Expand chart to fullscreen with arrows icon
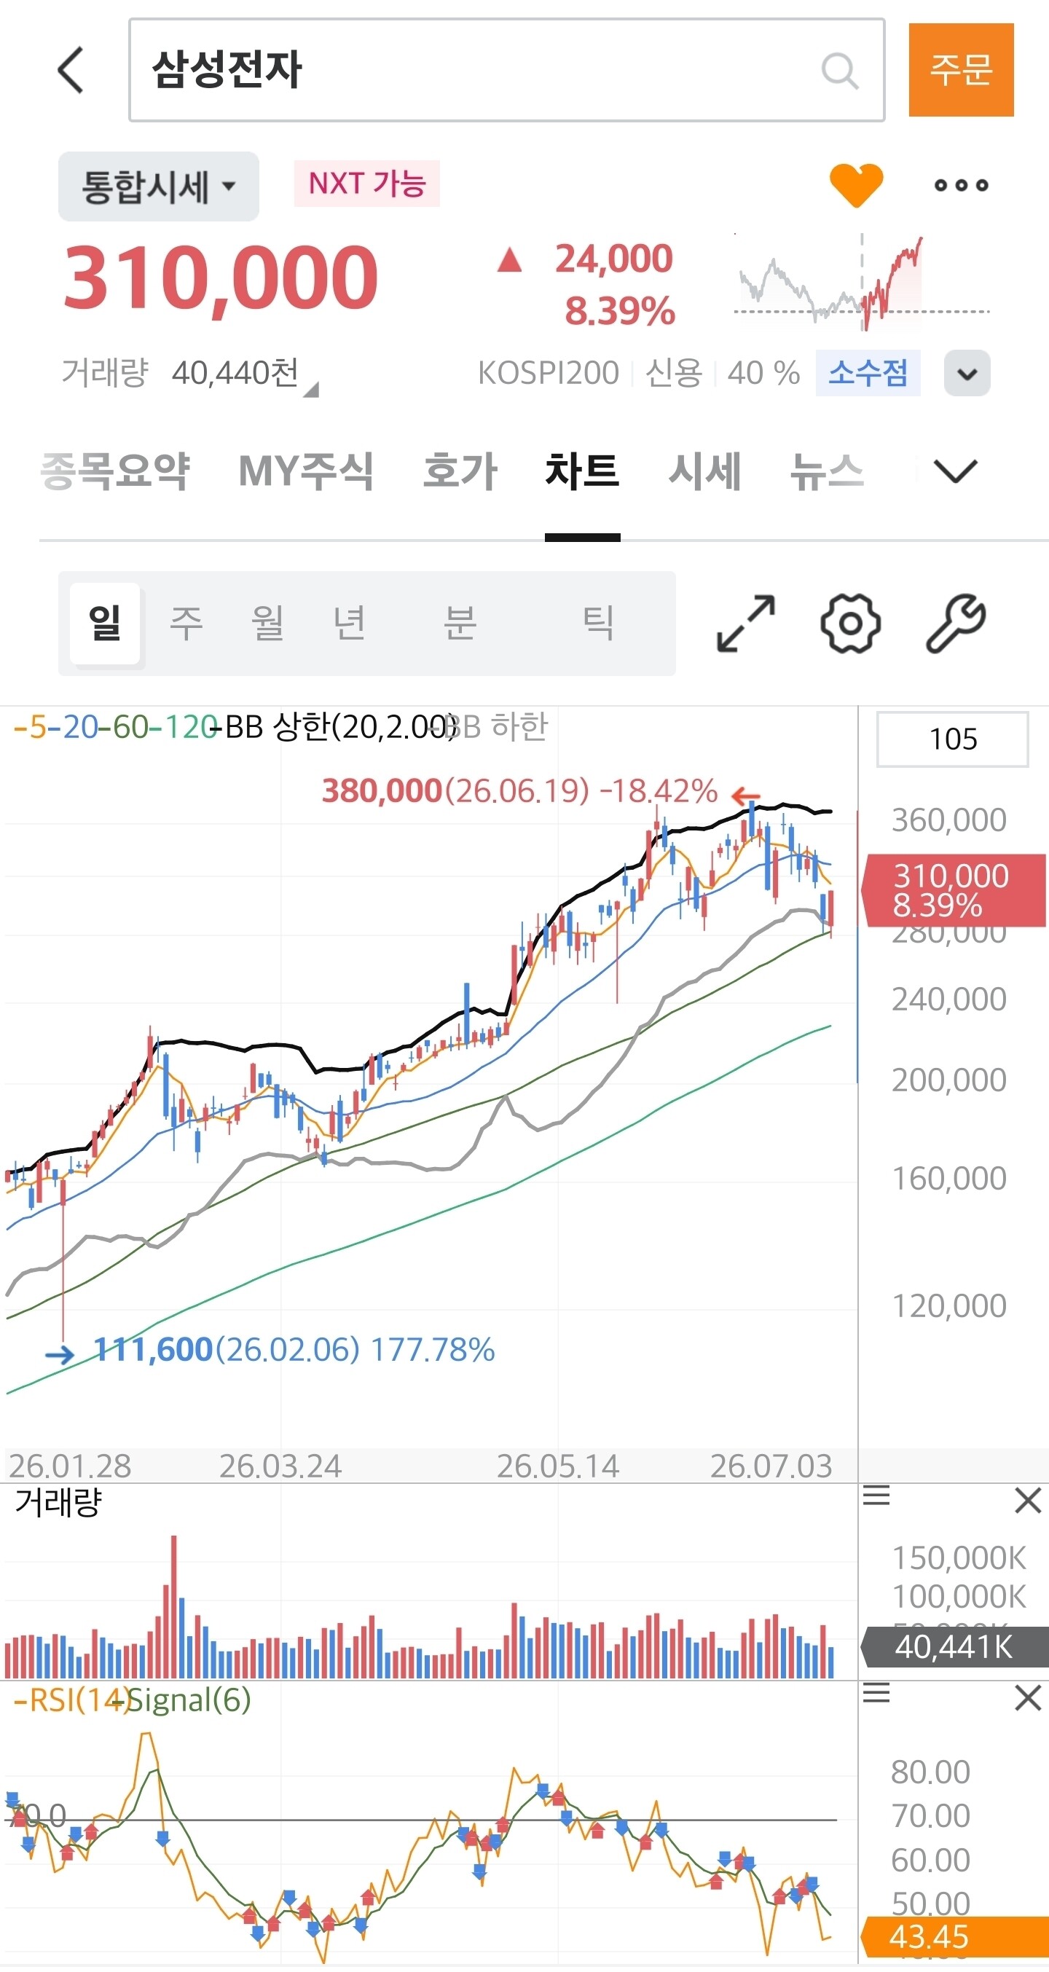Viewport: 1049px width, 1972px height. (745, 623)
